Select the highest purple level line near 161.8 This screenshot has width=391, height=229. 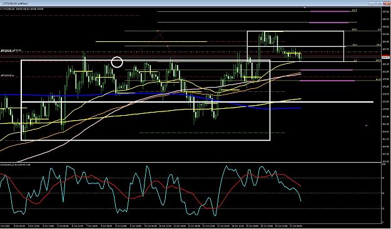click(x=330, y=11)
